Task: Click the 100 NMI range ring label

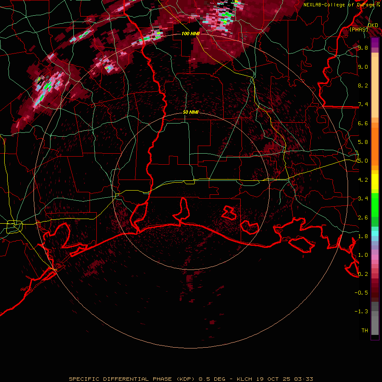Action: pyautogui.click(x=191, y=34)
